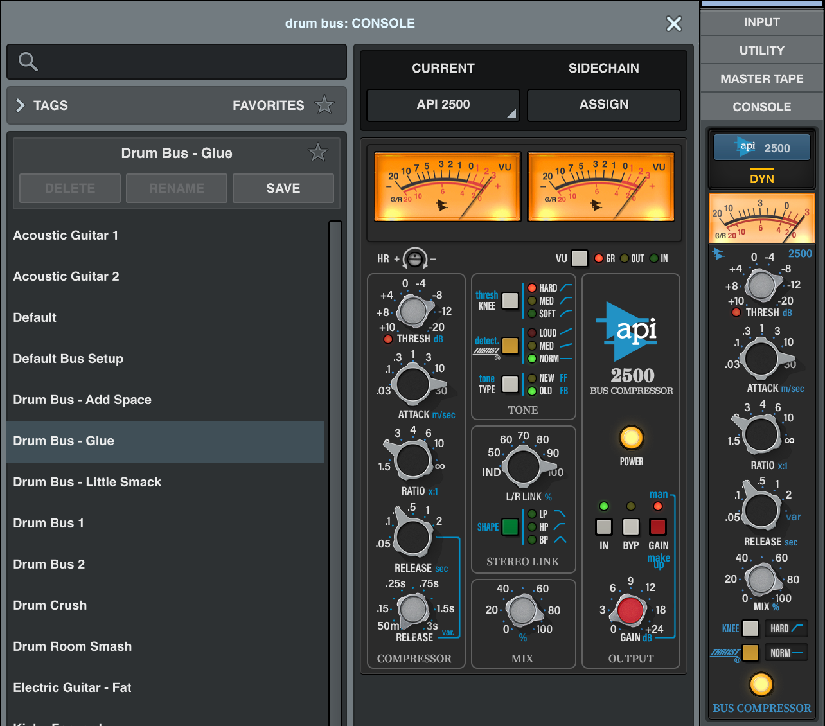Click the RENAME button

(176, 188)
